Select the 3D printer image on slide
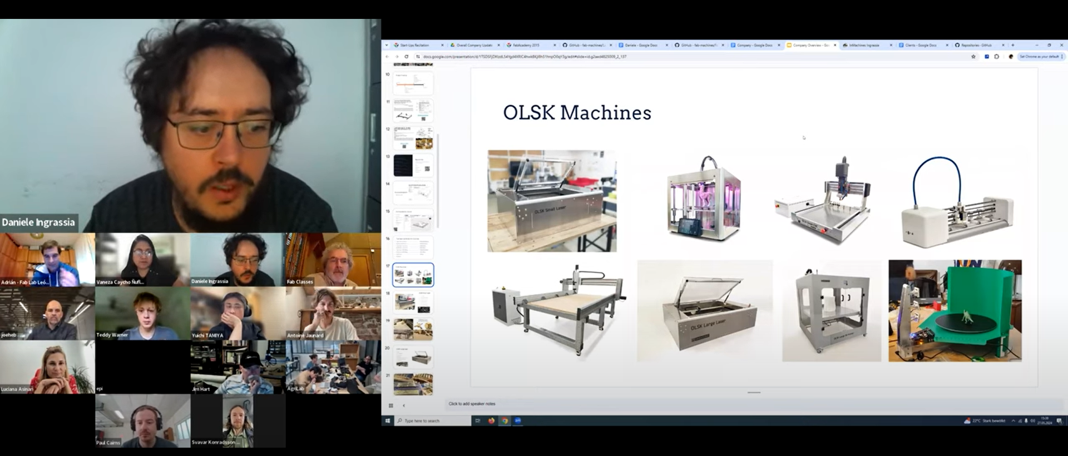Image resolution: width=1068 pixels, height=456 pixels. tap(704, 199)
